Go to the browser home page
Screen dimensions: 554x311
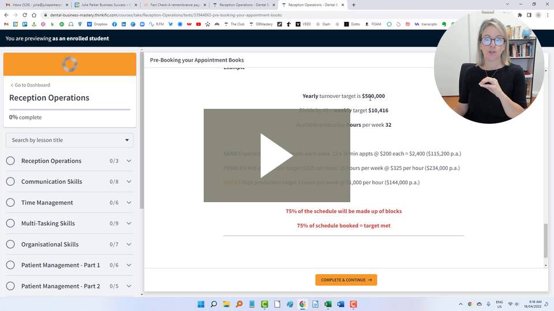pyautogui.click(x=34, y=15)
